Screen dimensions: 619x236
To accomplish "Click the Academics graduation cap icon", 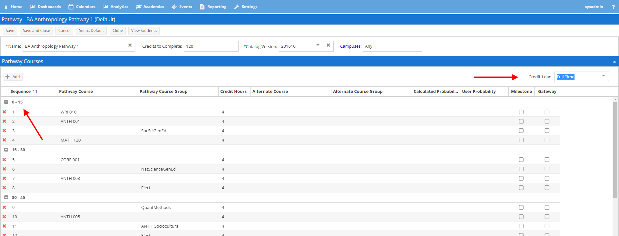I will click(139, 7).
